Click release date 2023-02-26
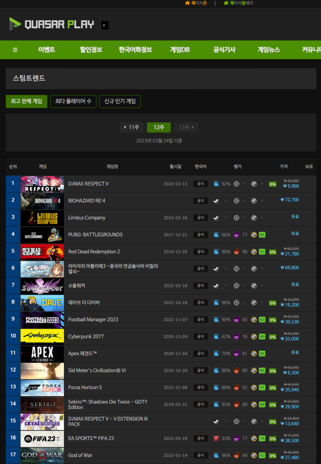The height and width of the screenshot is (464, 321). click(175, 218)
